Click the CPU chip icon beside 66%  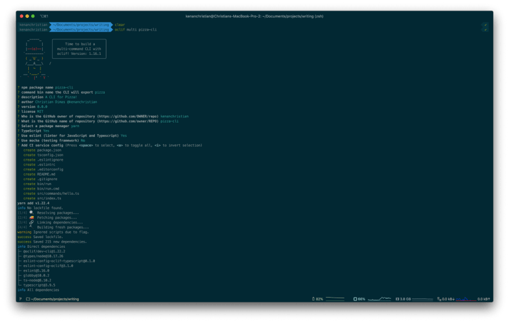pyautogui.click(x=355, y=299)
